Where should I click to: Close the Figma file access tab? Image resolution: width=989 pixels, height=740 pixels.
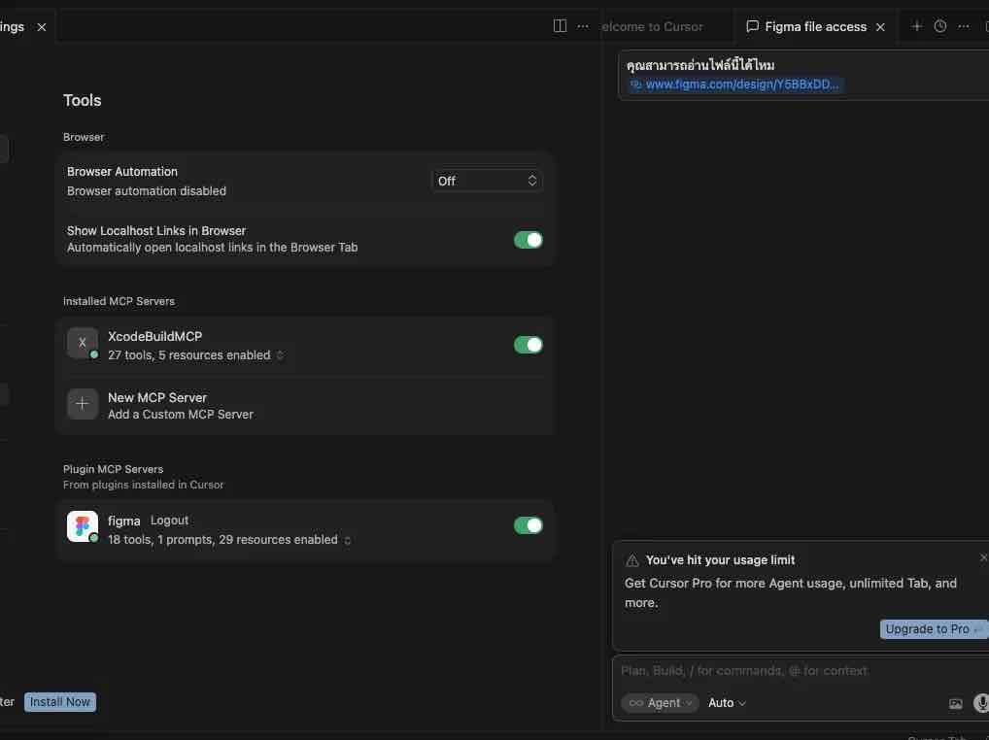pos(880,27)
